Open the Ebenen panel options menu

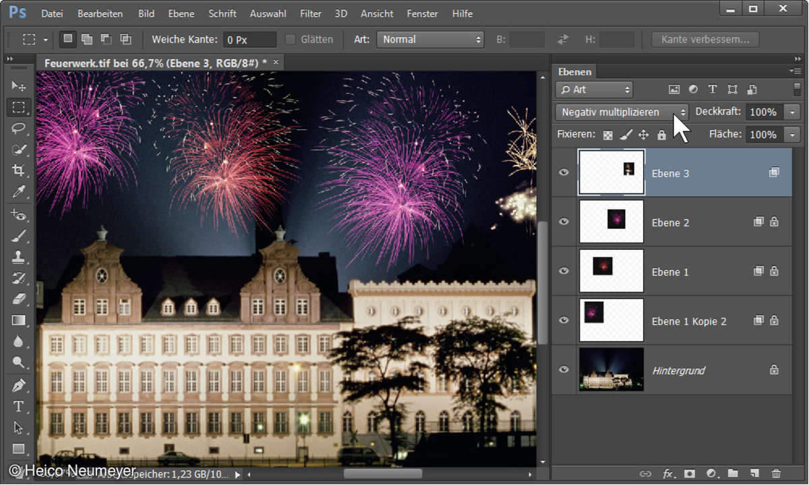(795, 71)
